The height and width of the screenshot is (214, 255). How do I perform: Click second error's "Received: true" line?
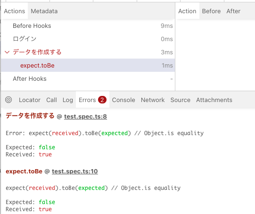click(x=29, y=209)
